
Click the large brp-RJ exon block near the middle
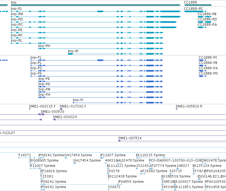point(100,11)
